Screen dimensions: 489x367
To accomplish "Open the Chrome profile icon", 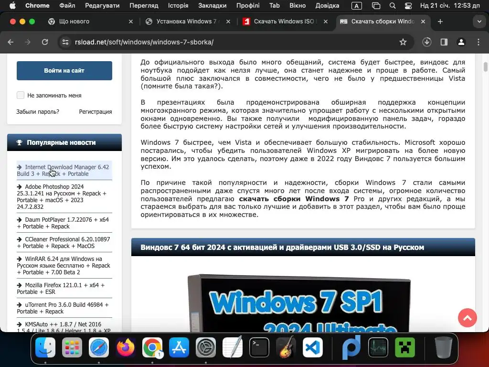I will [461, 42].
